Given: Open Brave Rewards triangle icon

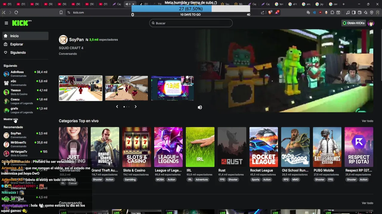Looking at the screenshot, I should point(277,12).
